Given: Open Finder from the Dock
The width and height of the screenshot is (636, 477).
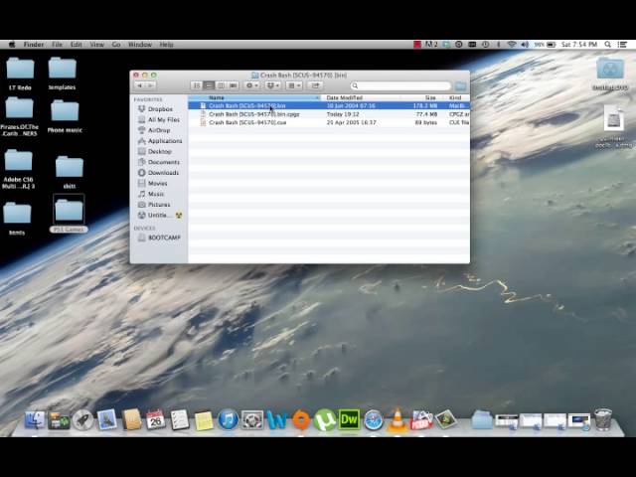Looking at the screenshot, I should point(35,419).
